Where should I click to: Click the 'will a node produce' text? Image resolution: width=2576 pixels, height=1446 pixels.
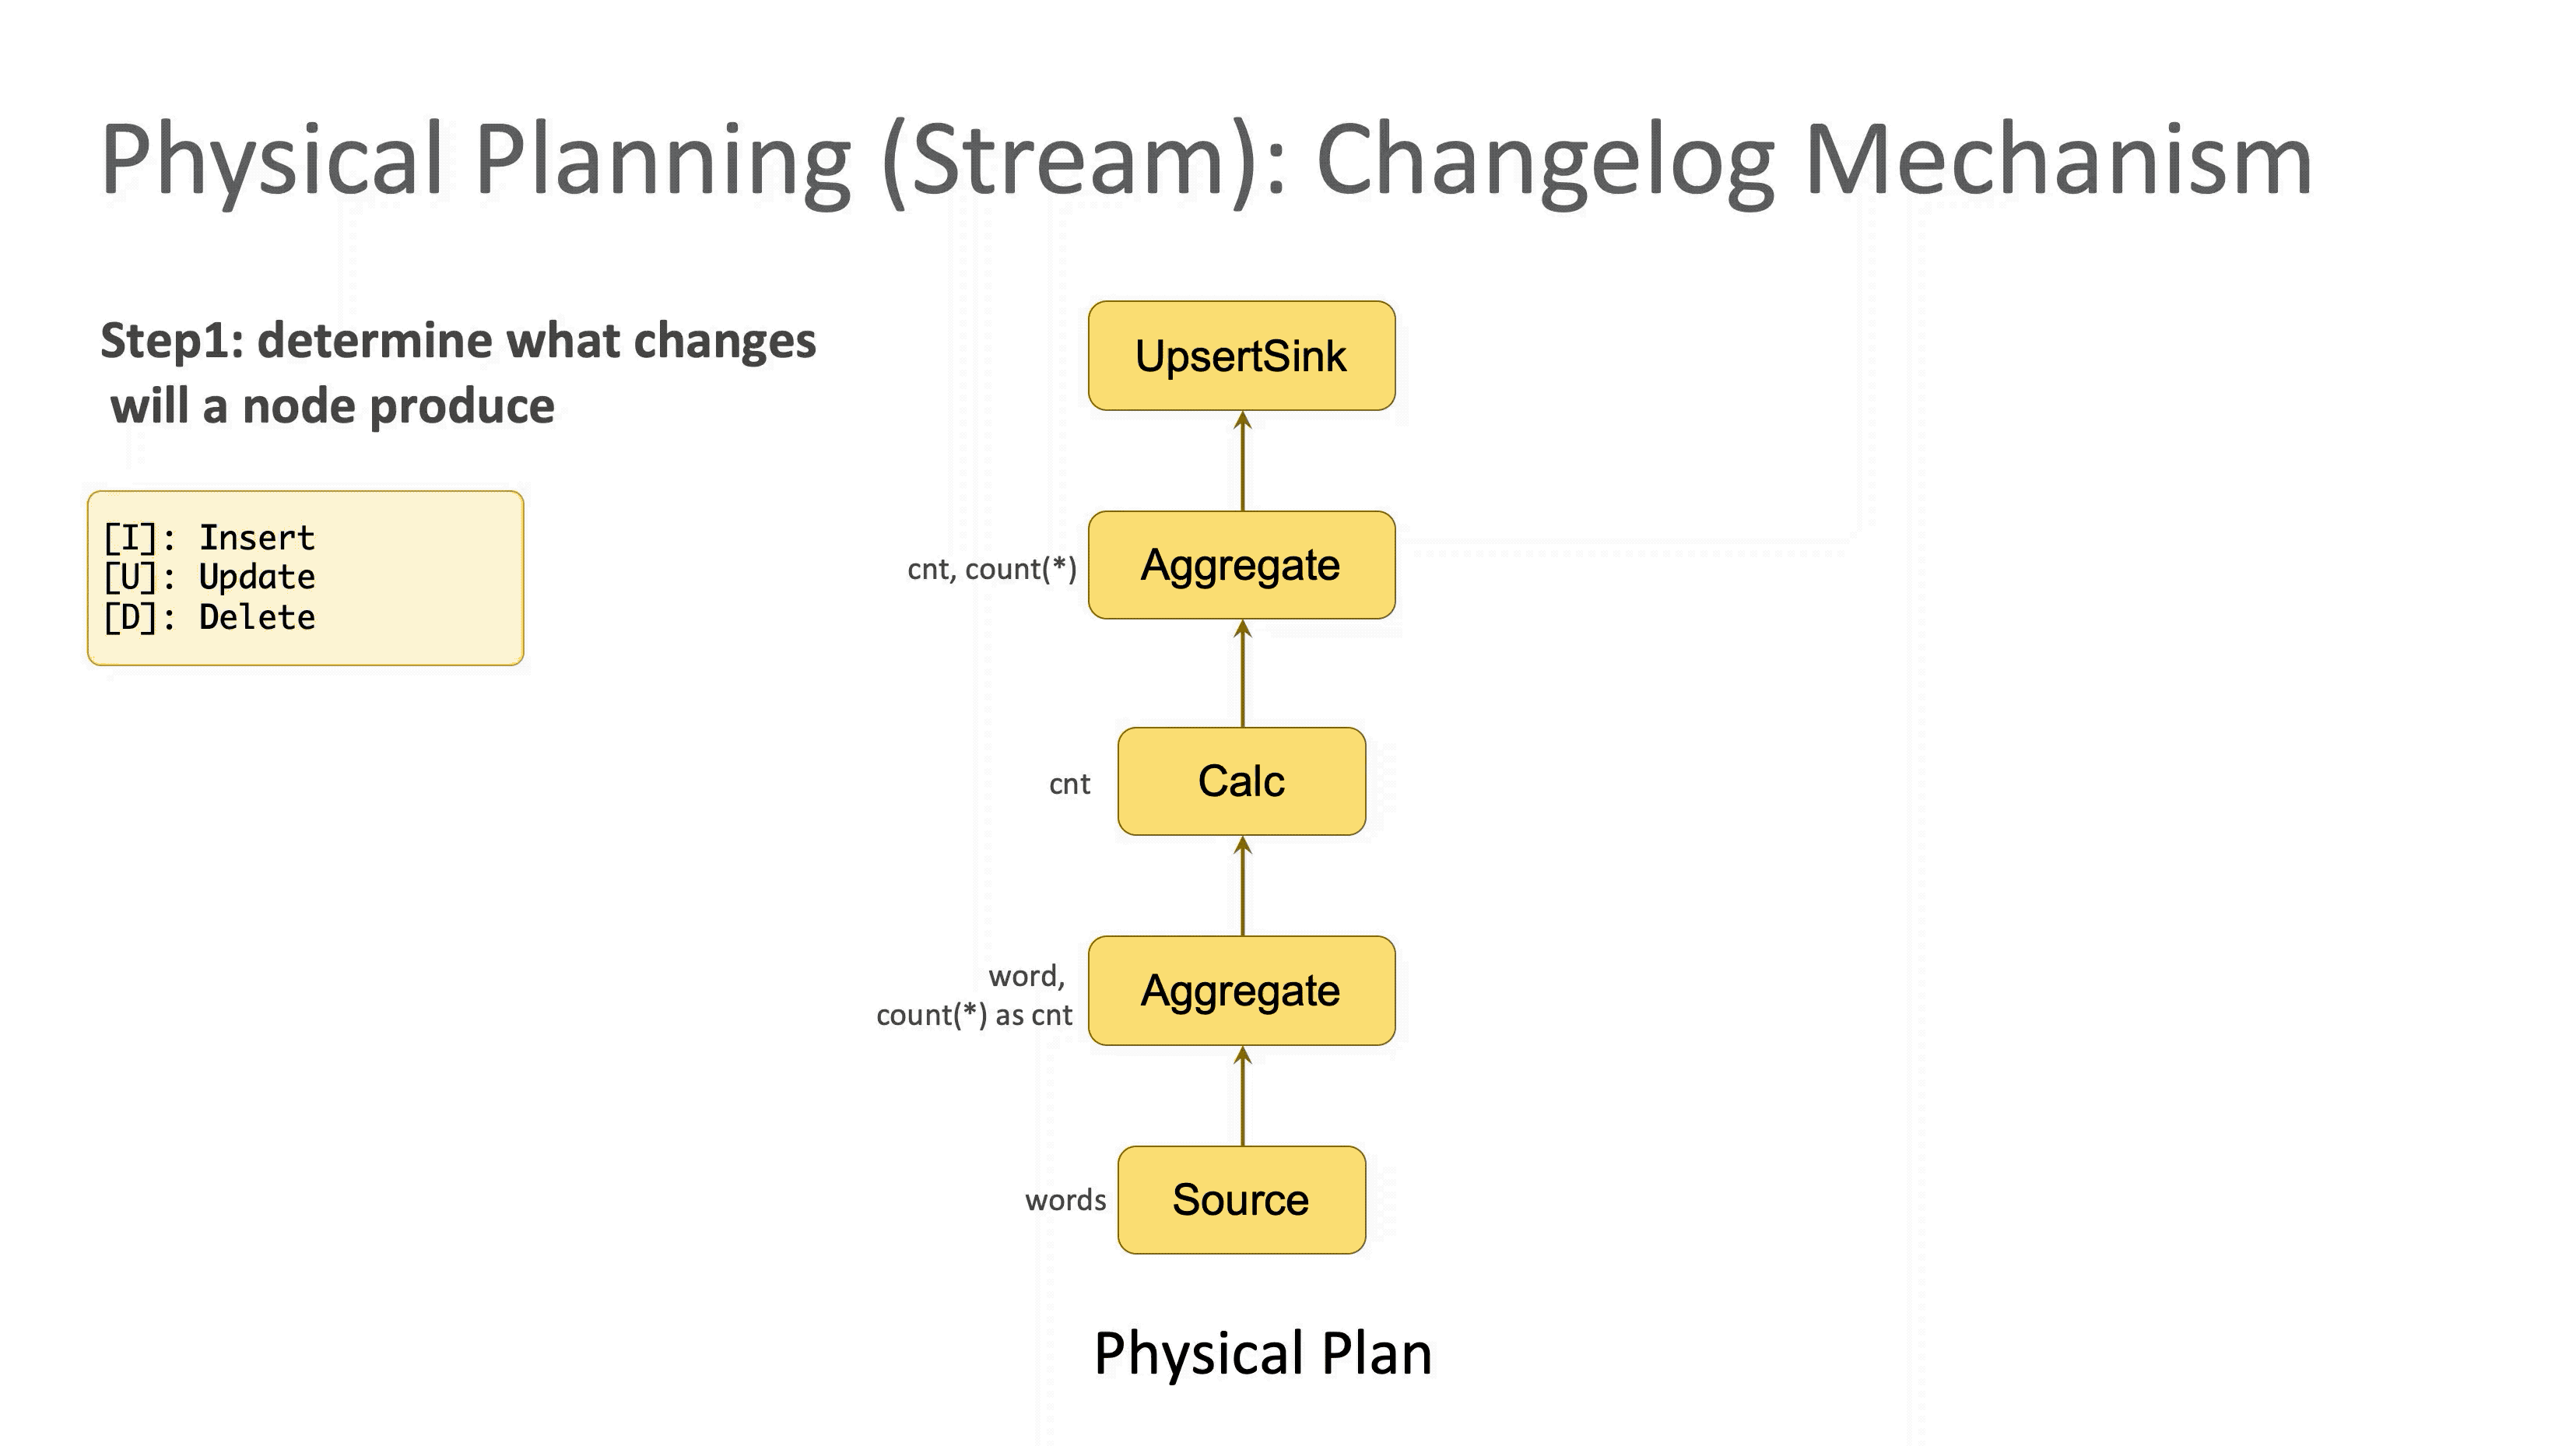(x=332, y=407)
